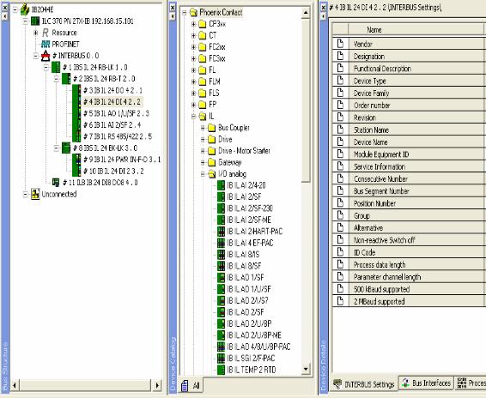Click the Vendor row document icon
486x398 pixels.
pos(340,44)
